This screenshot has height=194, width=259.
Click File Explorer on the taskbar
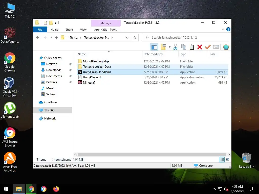(x=19, y=189)
